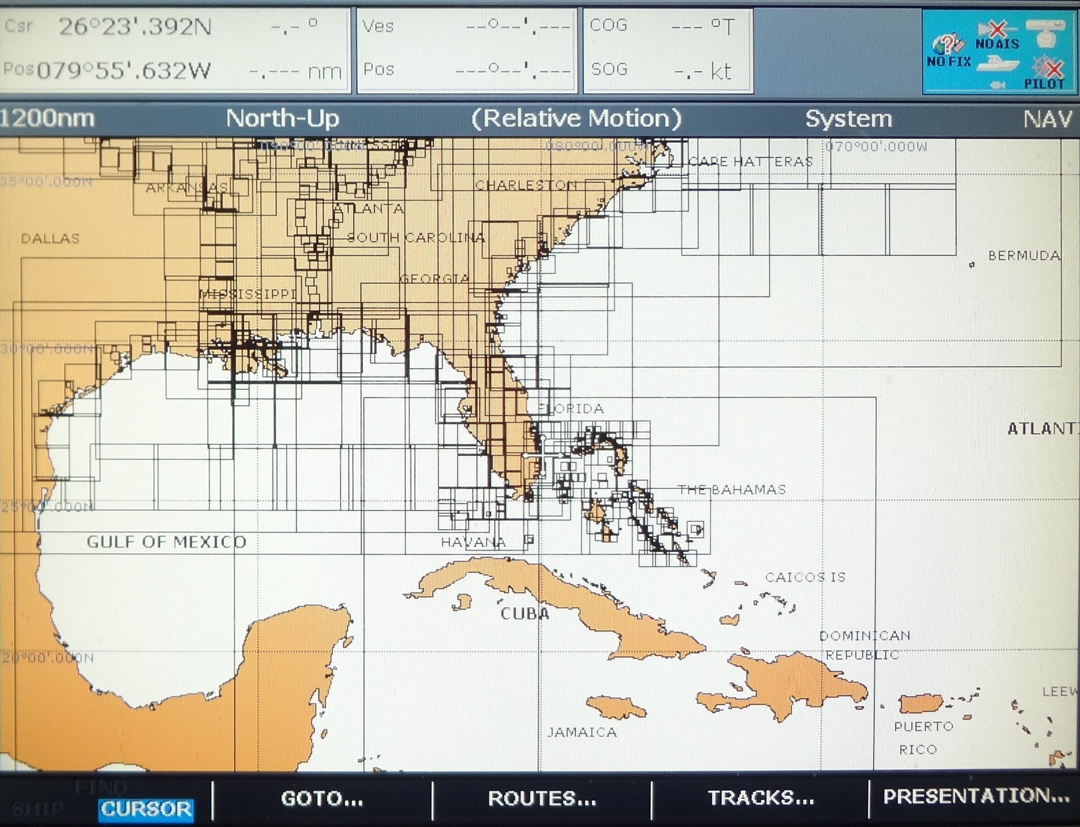
Task: Adjust the 1200nm range scale
Action: (x=47, y=118)
